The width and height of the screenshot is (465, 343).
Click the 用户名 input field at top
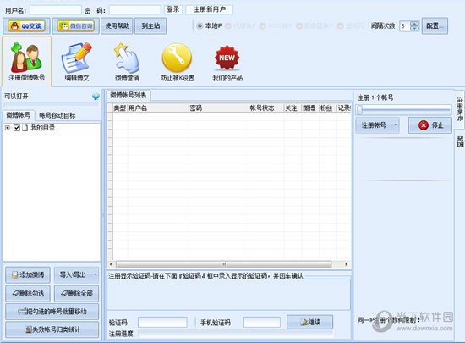coord(56,10)
